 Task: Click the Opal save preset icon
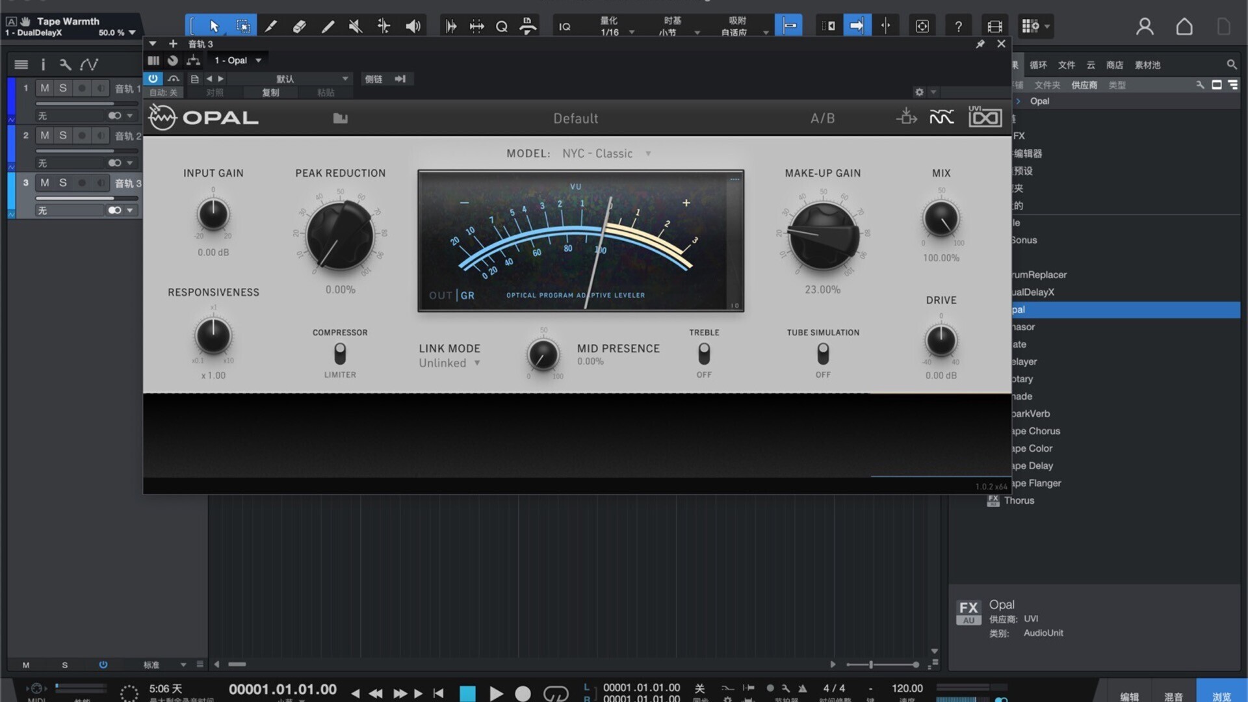(906, 118)
